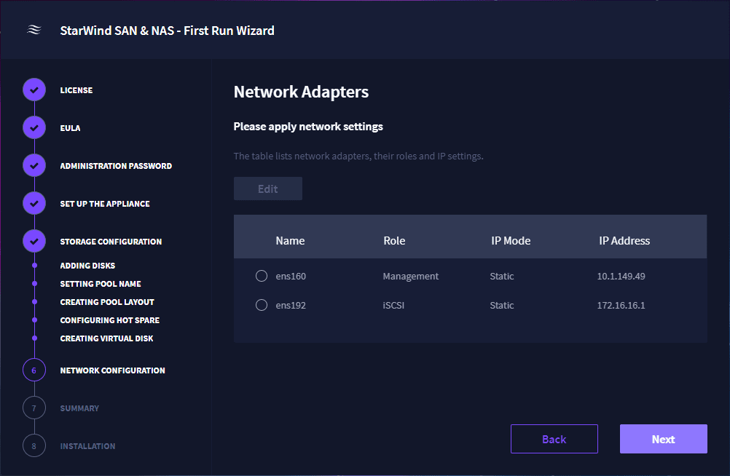This screenshot has width=730, height=476.
Task: Select the CREATING POOL LAYOUT sub-step
Action: tap(107, 302)
